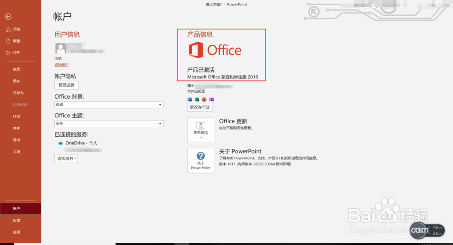This screenshot has height=245, width=453.
Task: Click the back arrow in the sidebar
Action: (8, 17)
